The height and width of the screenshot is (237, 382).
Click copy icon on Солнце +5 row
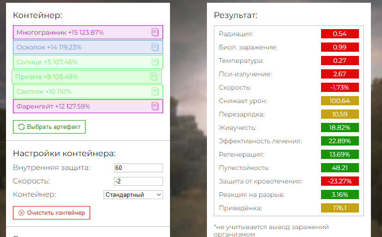click(x=155, y=62)
